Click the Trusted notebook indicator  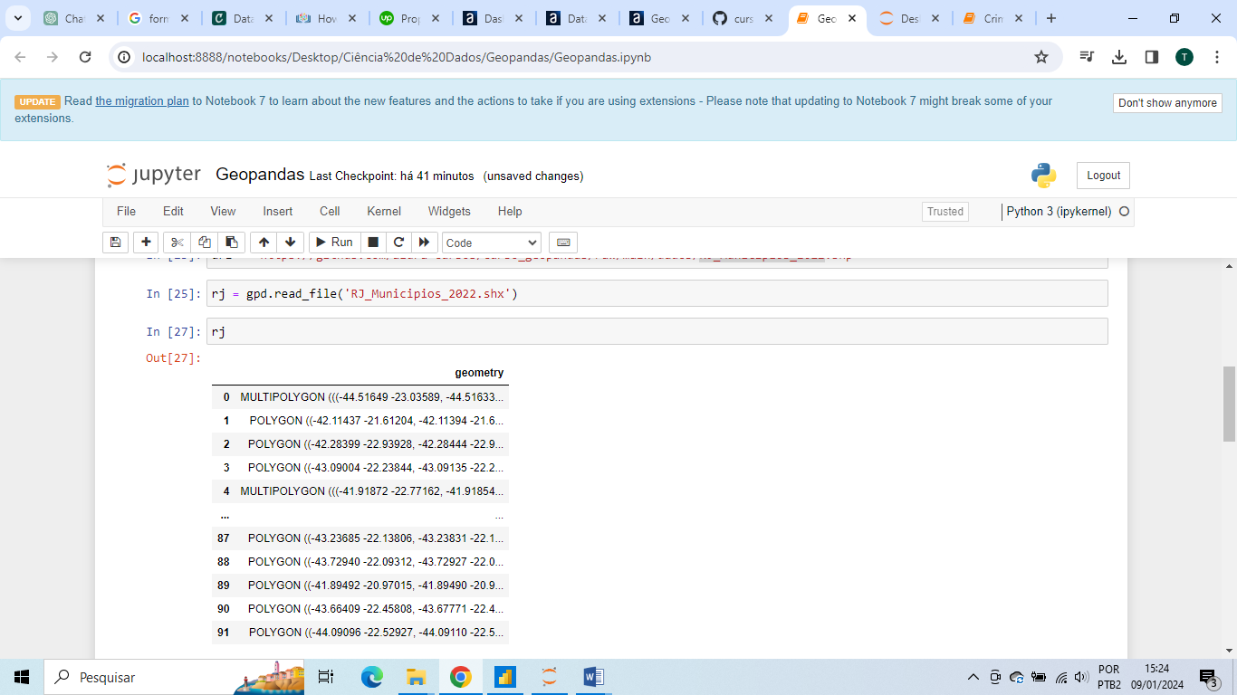click(x=945, y=212)
